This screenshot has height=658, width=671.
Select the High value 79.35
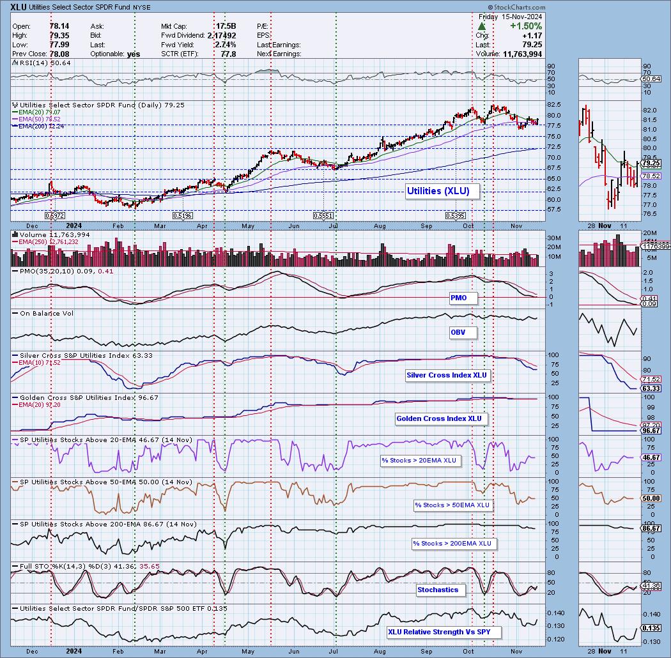pos(59,36)
